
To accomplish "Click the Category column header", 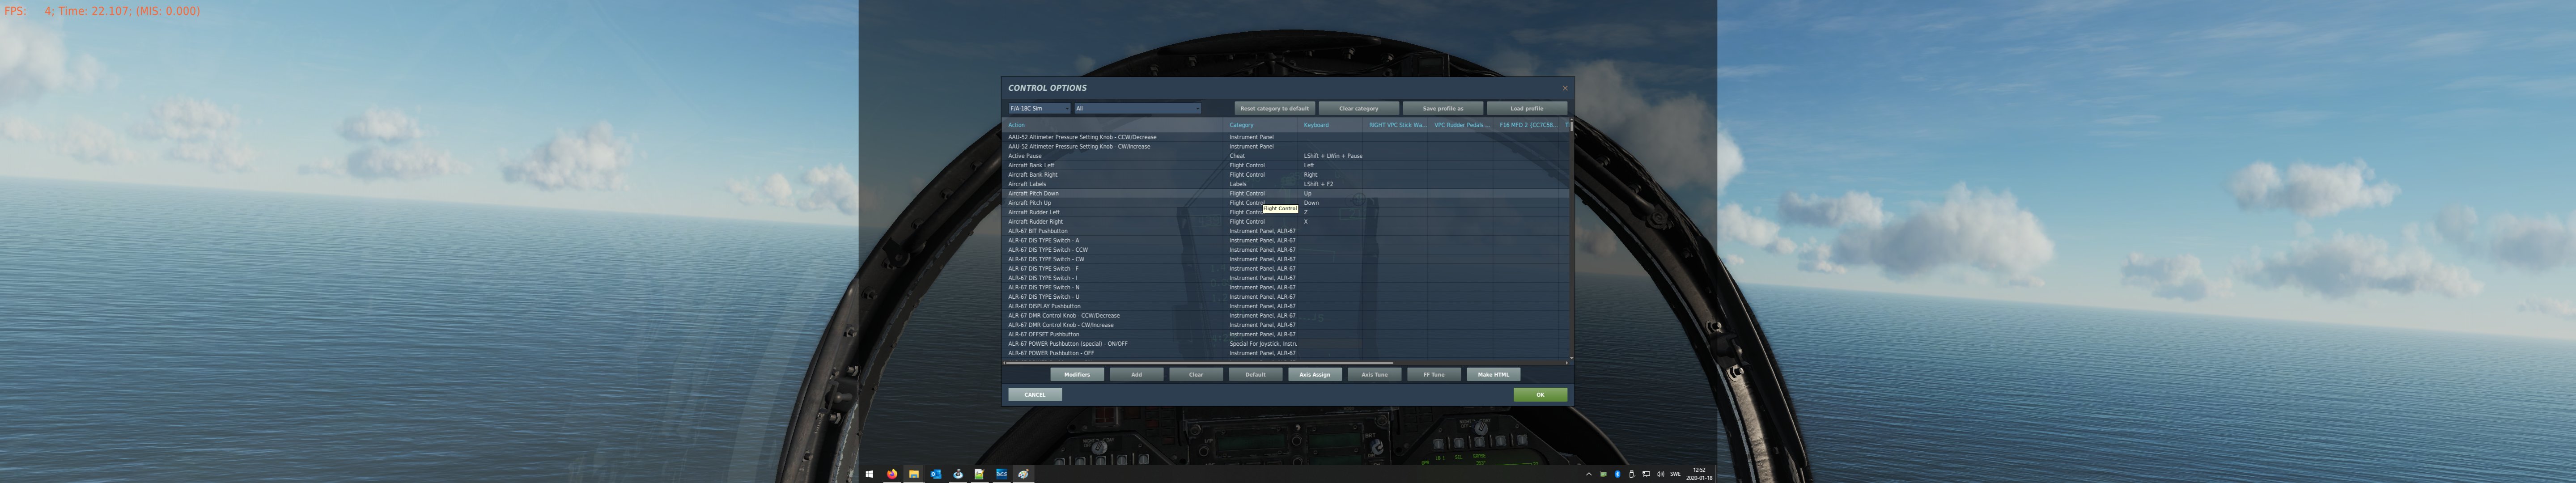I will (x=1261, y=125).
